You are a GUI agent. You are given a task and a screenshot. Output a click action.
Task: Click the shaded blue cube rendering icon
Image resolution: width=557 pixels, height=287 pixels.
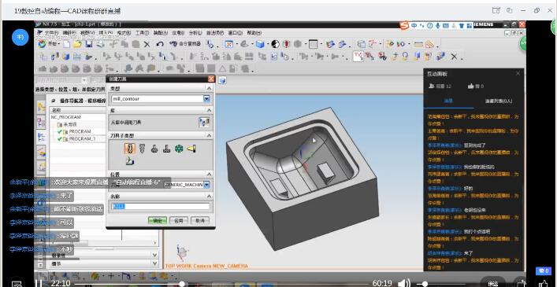[260, 44]
